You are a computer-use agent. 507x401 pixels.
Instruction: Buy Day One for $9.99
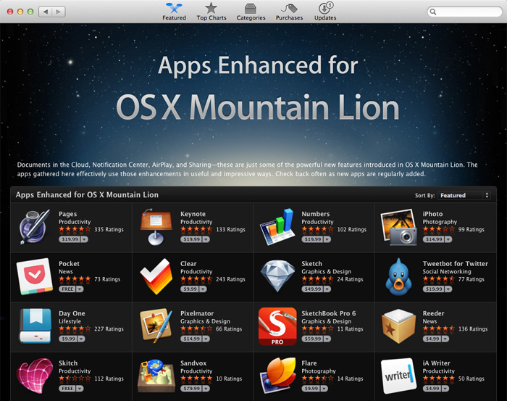pyautogui.click(x=68, y=339)
